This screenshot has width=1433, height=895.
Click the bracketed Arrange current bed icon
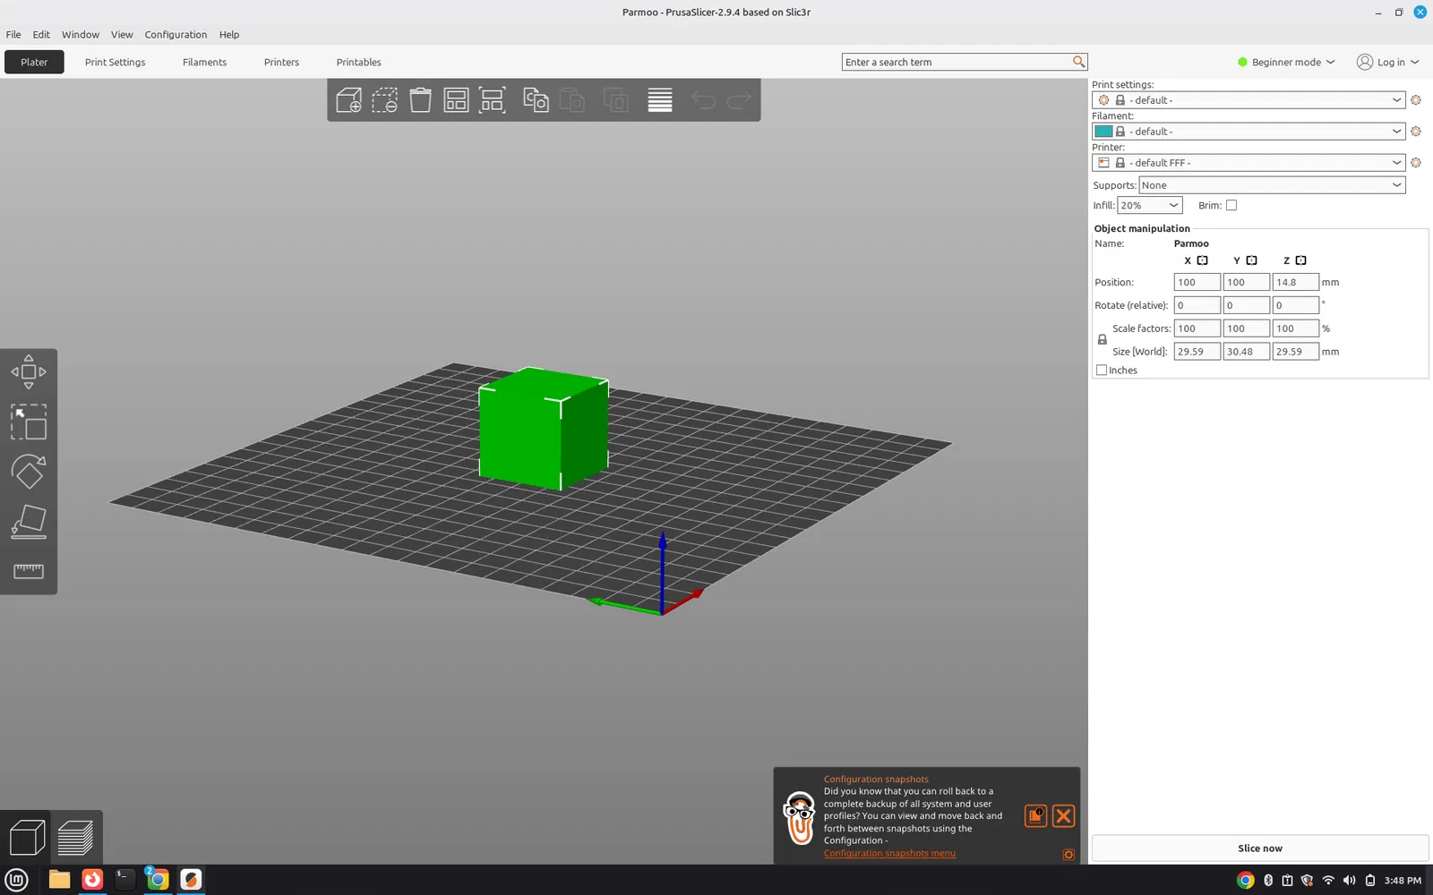(x=492, y=99)
